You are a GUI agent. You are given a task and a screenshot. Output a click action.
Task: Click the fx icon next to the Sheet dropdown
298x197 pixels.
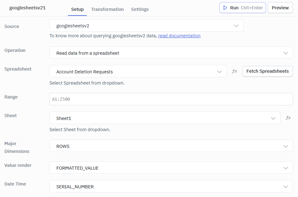pos(288,118)
